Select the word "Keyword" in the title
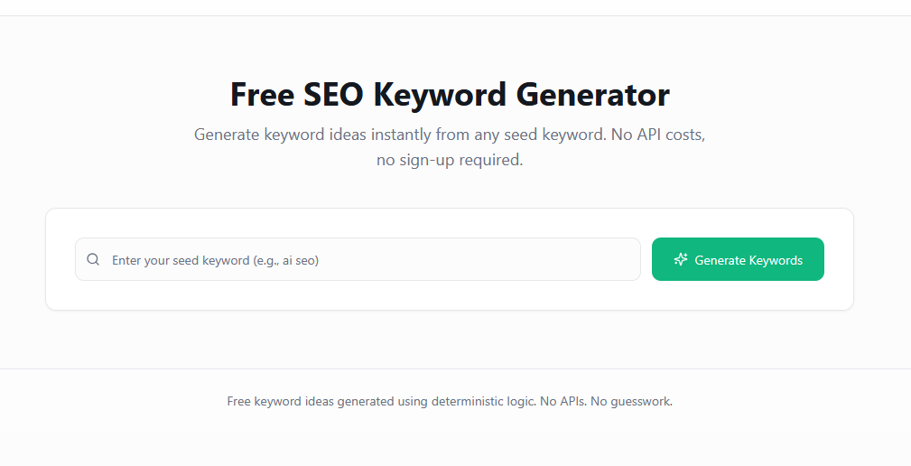This screenshot has width=911, height=466. [x=441, y=95]
